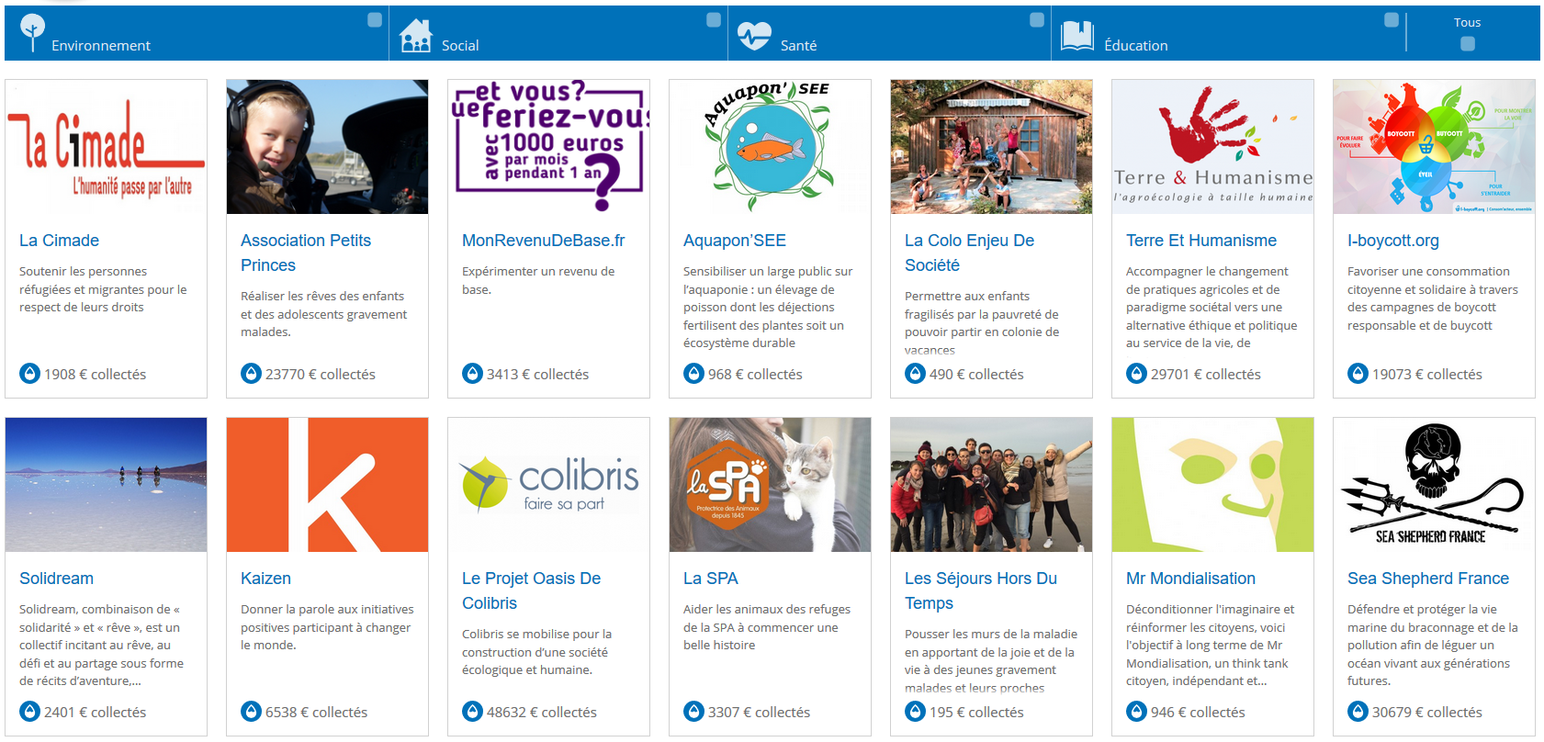The height and width of the screenshot is (742, 1544).
Task: Click I-boycott colorful diagram thumbnail
Action: (x=1434, y=147)
